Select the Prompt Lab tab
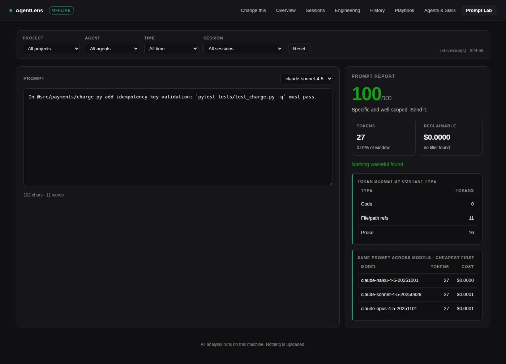Viewport: 506px width, 364px height. click(479, 10)
